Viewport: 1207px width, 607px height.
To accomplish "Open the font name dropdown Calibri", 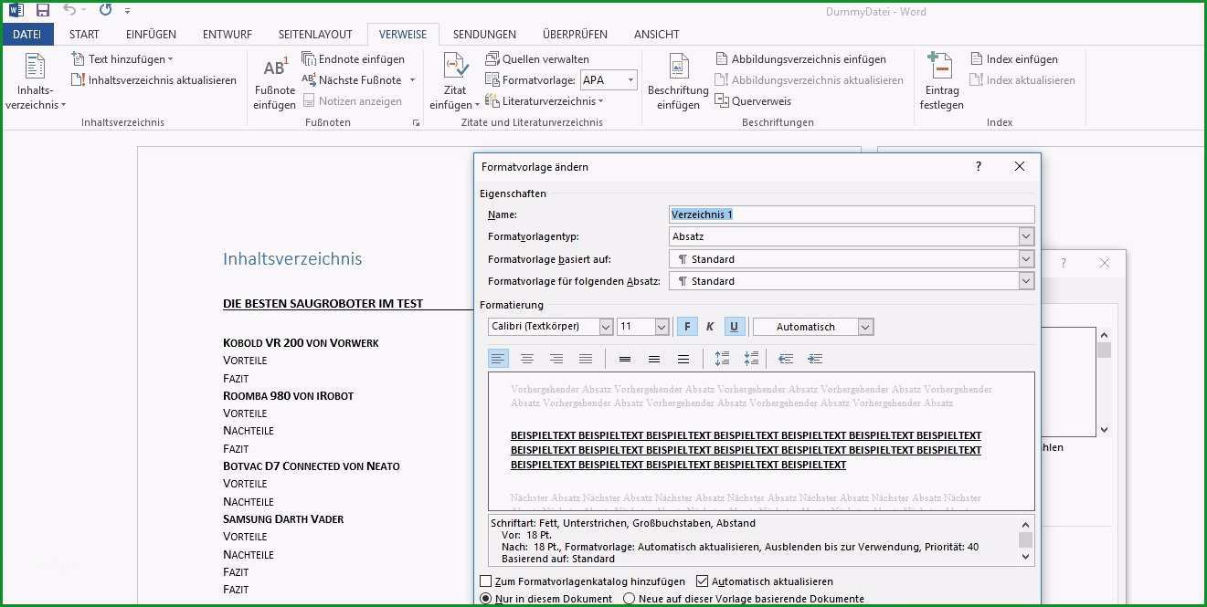I will pyautogui.click(x=606, y=327).
